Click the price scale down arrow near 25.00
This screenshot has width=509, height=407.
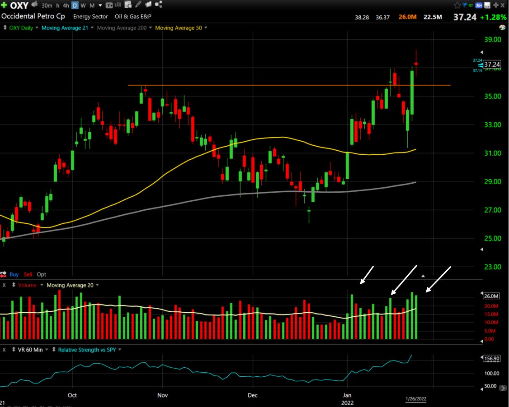click(482, 250)
